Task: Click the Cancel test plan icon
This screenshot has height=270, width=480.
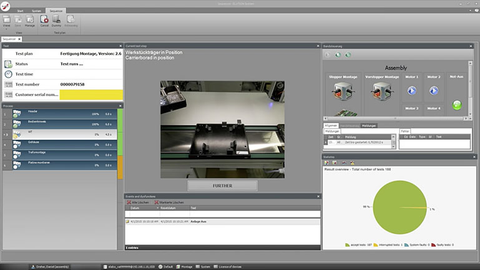Action: (44, 20)
